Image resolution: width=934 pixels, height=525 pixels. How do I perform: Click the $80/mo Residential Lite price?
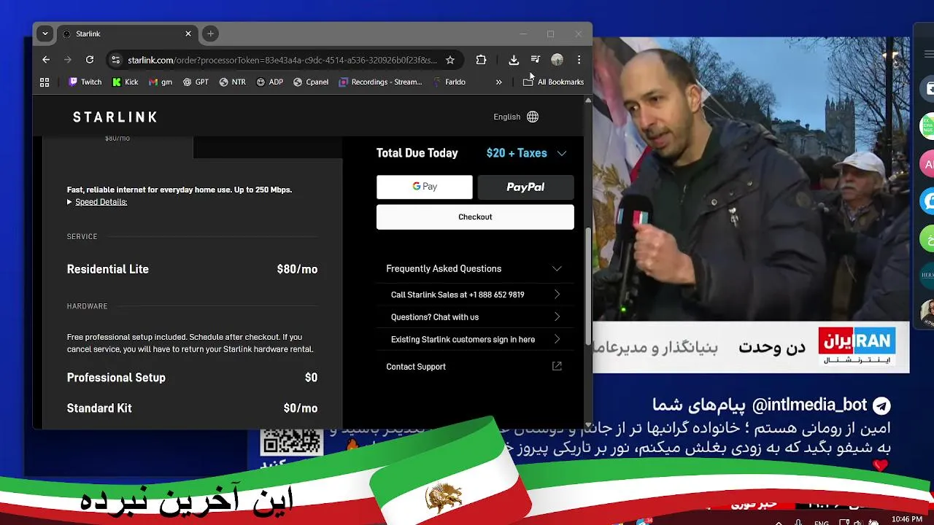297,269
